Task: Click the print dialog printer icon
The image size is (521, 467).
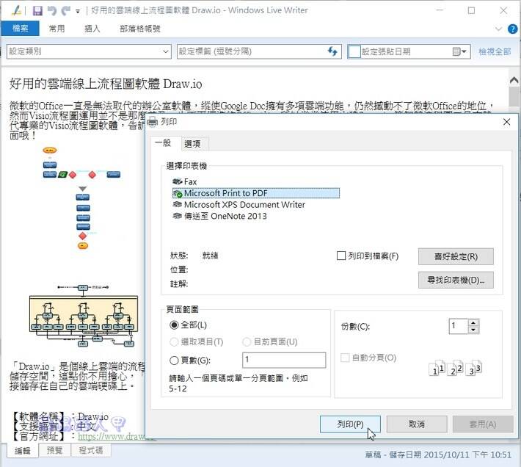Action: (153, 122)
